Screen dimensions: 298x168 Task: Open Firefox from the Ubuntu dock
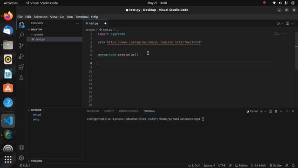tap(8, 16)
